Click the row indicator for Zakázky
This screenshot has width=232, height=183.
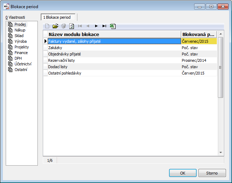click(45, 48)
